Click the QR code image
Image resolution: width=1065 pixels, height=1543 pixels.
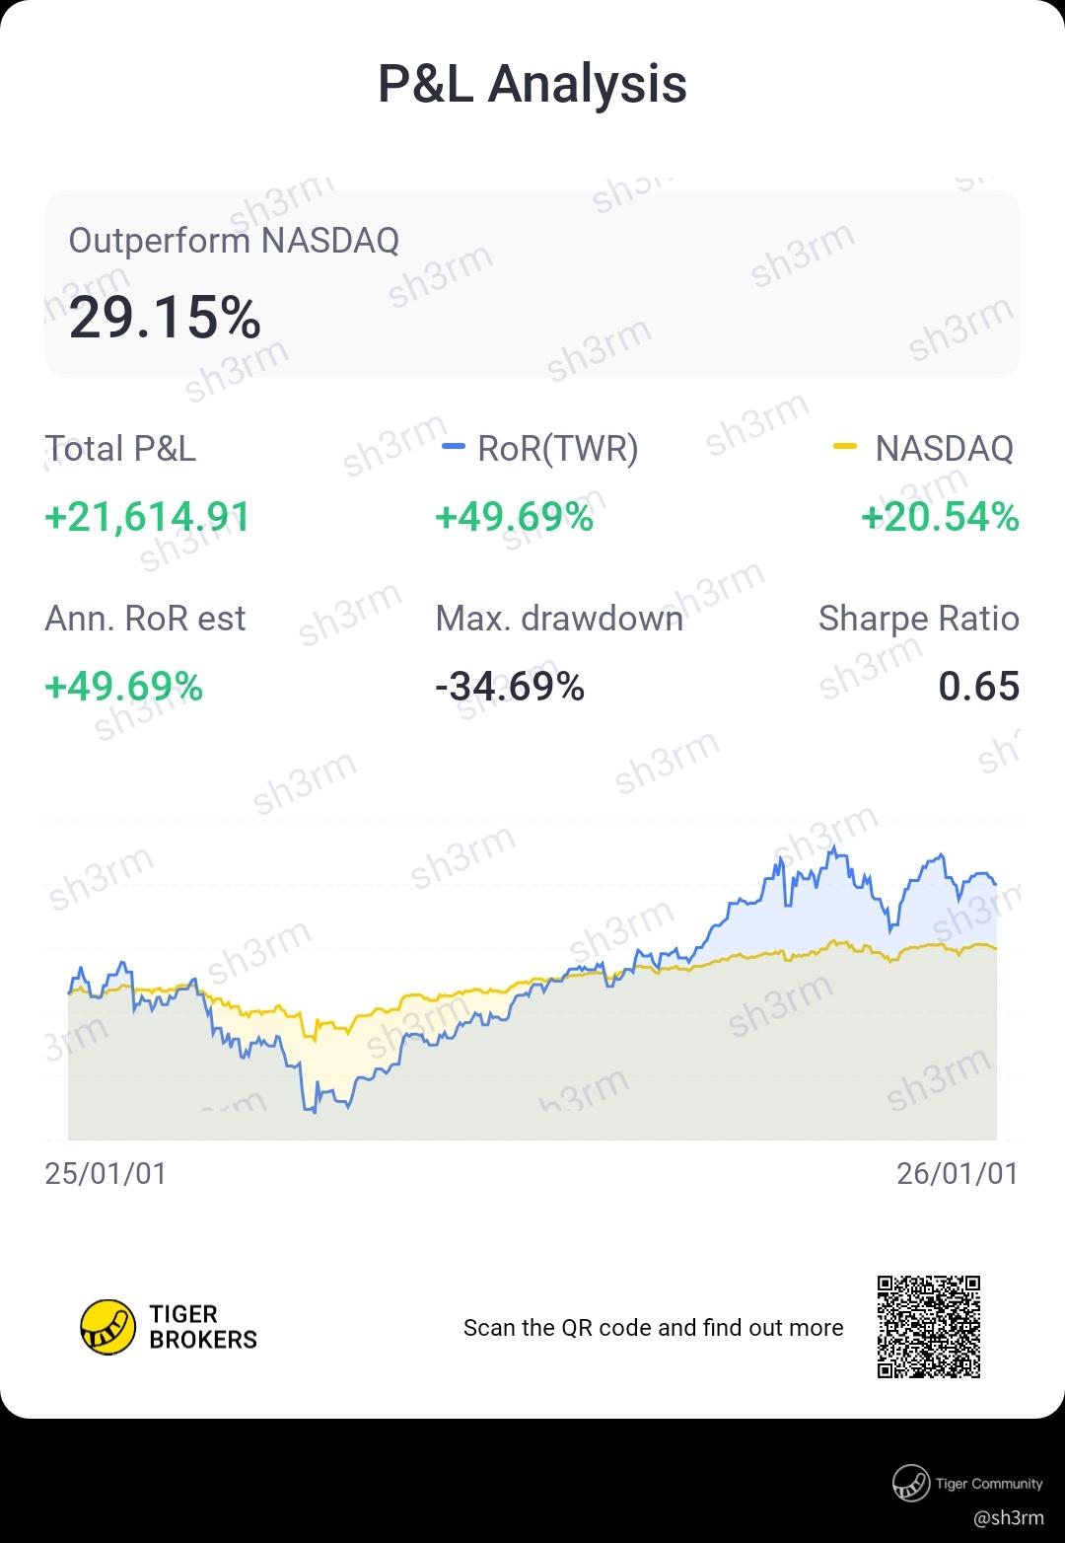(x=929, y=1327)
